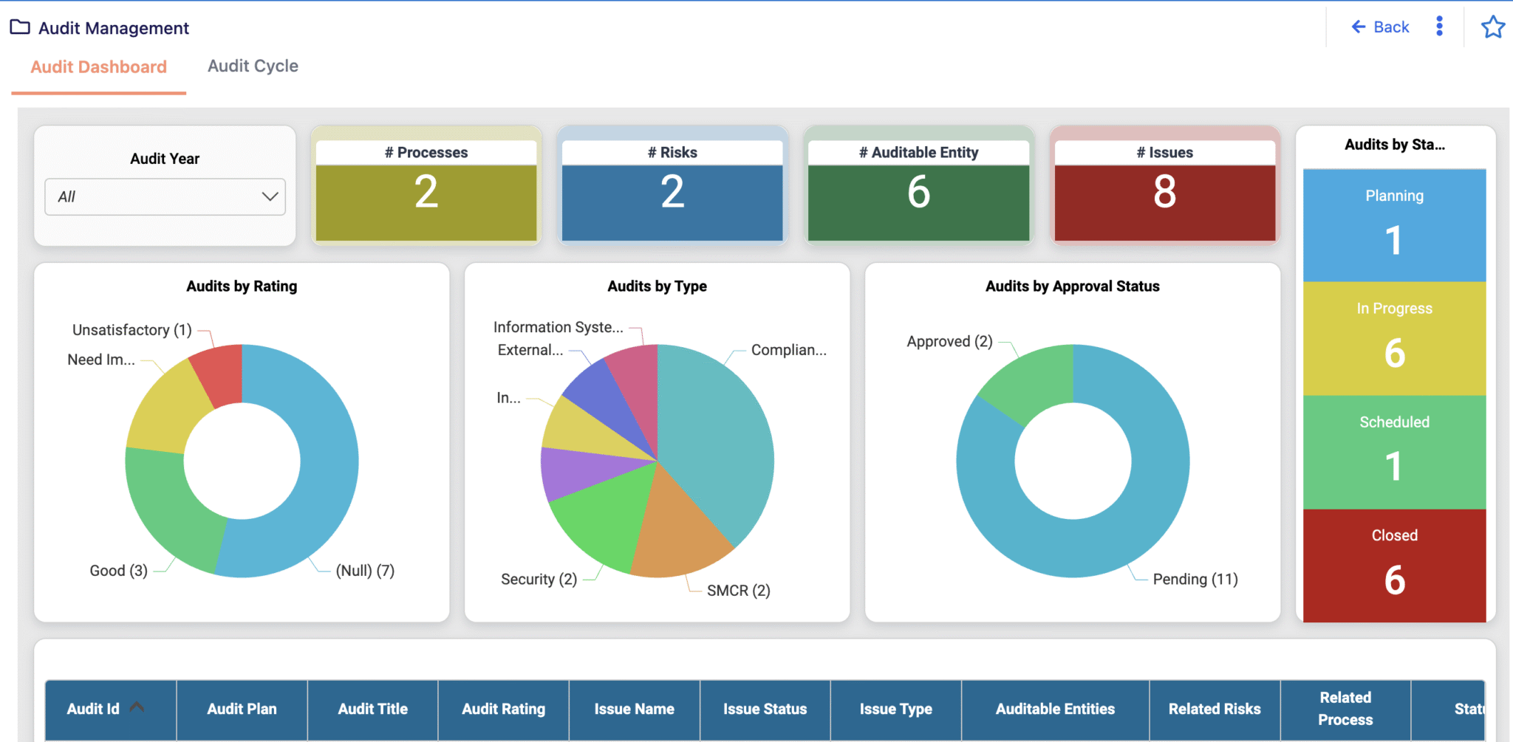The image size is (1513, 742).
Task: Open the three-dot options menu
Action: 1438,26
